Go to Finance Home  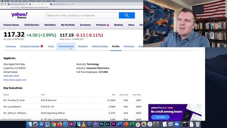coord(11,25)
